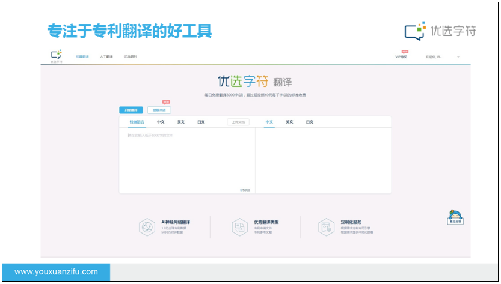
Task: Open the floating customer service mascot
Action: 457,217
